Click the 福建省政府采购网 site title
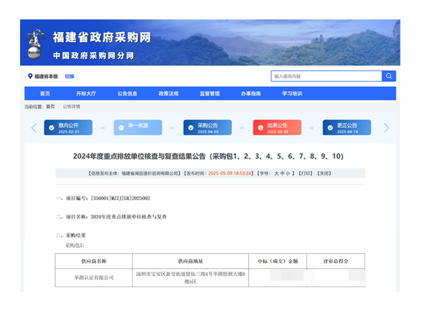Image resolution: width=423 pixels, height=317 pixels. pos(101,38)
